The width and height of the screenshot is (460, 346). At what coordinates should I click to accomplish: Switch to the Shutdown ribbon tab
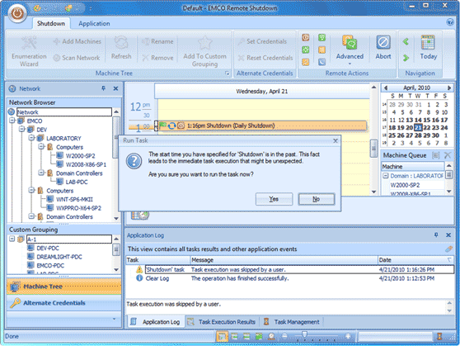pos(51,23)
